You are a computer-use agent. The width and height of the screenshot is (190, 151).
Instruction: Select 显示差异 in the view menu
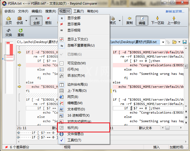84,24
